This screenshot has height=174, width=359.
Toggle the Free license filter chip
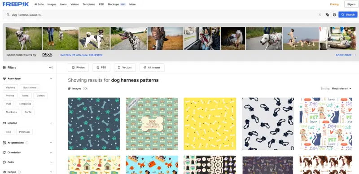pyautogui.click(x=9, y=132)
